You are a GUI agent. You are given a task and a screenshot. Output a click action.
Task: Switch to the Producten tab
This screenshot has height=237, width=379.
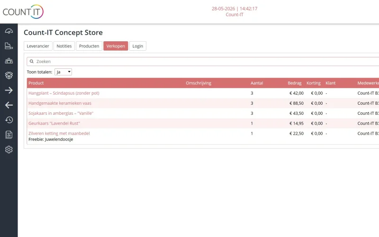click(x=89, y=46)
